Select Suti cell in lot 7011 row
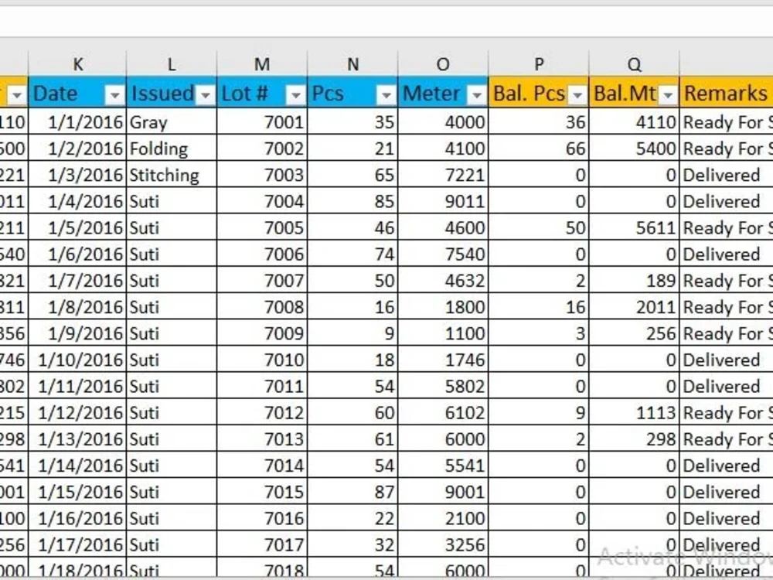Image resolution: width=773 pixels, height=580 pixels. [171, 386]
